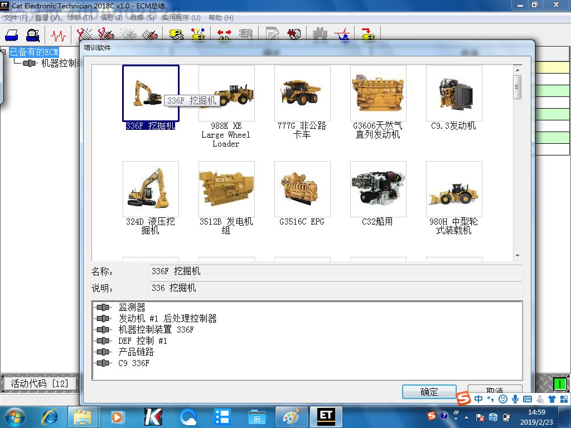
Task: Click the green connection indicator in status bar
Action: 559,383
